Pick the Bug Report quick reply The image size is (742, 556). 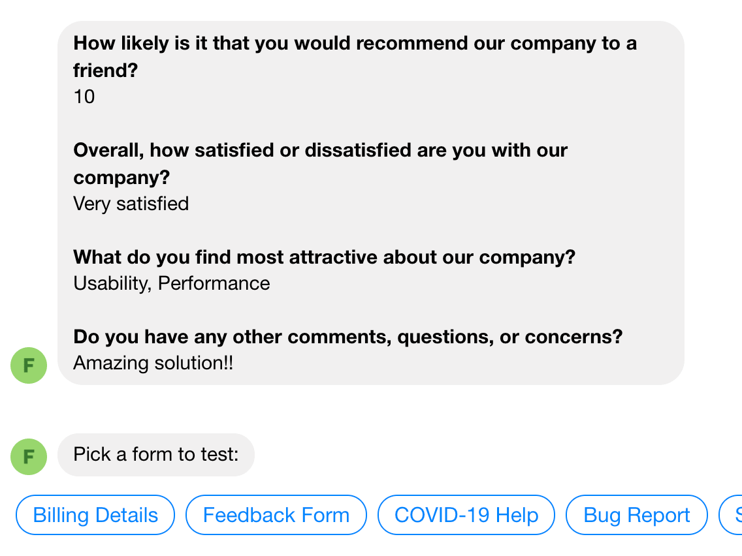coord(637,516)
